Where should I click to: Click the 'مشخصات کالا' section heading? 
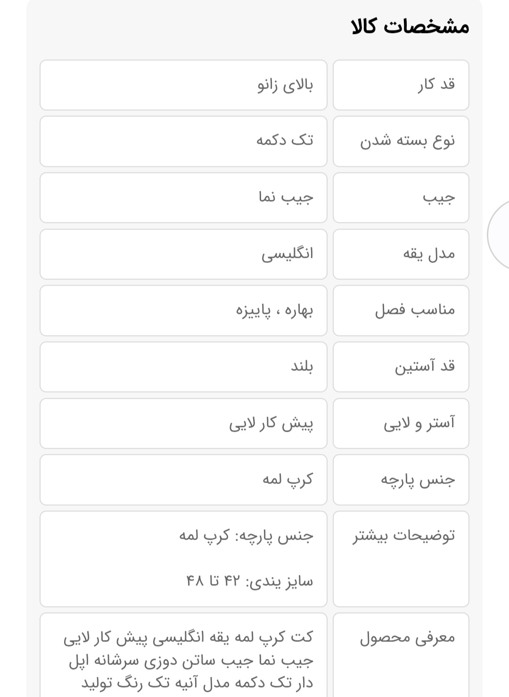point(410,26)
